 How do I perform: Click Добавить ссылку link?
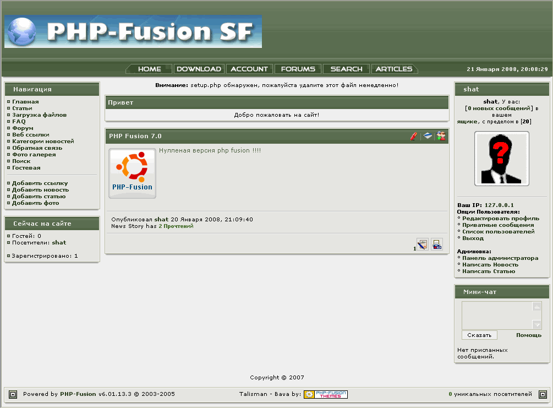coord(40,183)
